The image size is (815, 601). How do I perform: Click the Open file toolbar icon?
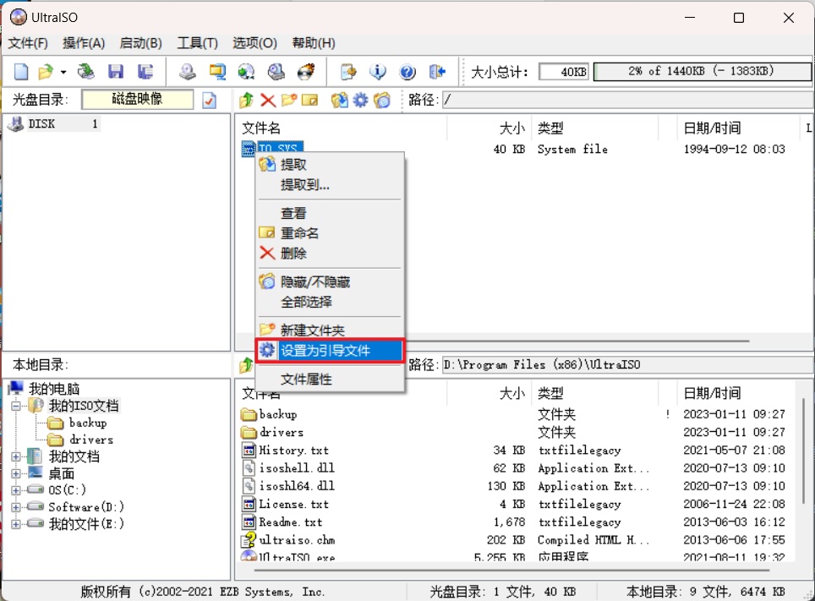click(x=46, y=71)
